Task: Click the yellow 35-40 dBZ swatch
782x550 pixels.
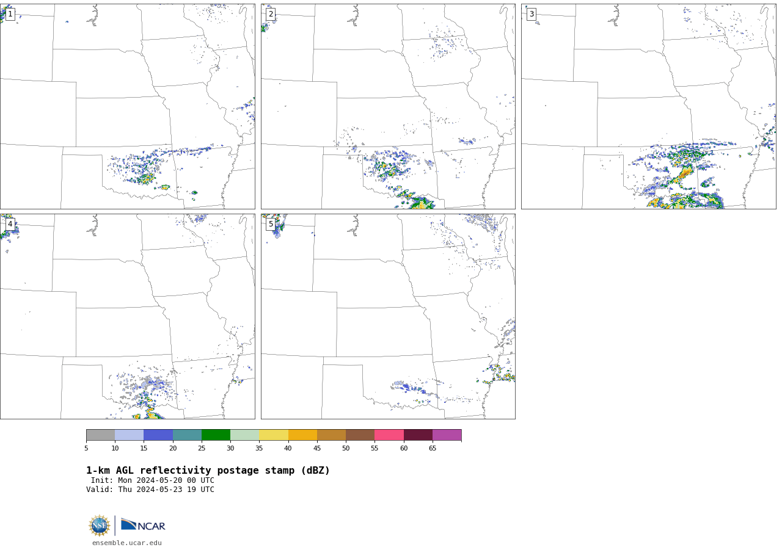Action: pos(274,435)
